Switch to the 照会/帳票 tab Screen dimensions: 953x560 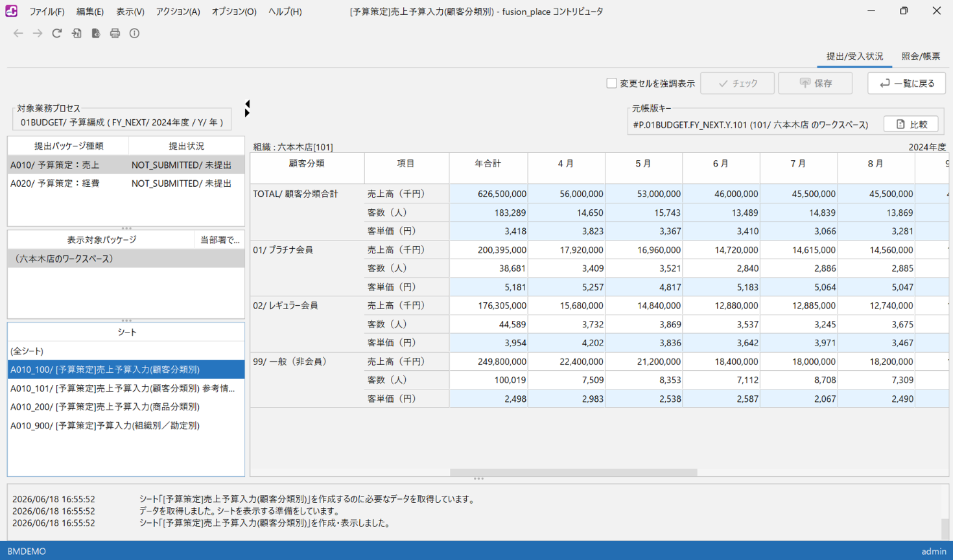click(x=921, y=56)
